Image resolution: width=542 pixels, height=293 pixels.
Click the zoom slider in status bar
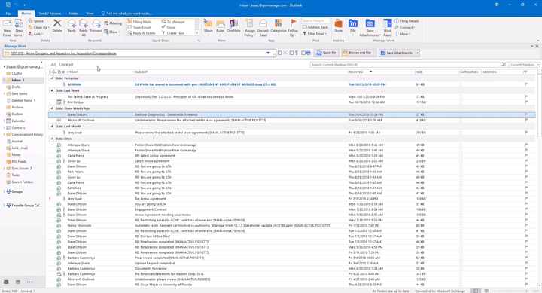click(510, 291)
